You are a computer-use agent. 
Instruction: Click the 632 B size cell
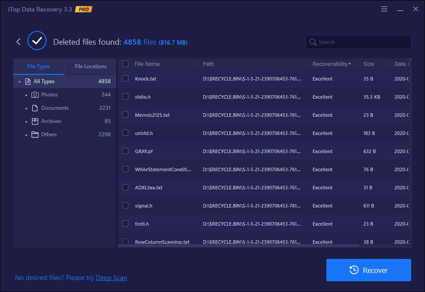tap(369, 151)
